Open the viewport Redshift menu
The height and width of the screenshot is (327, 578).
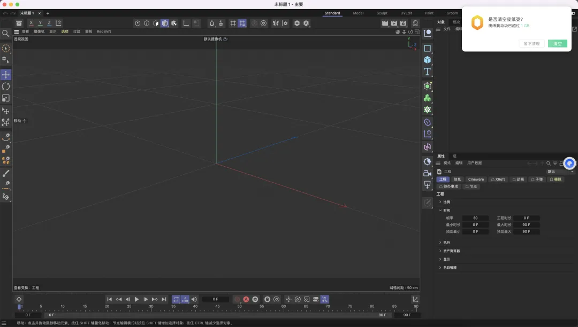[x=104, y=32]
